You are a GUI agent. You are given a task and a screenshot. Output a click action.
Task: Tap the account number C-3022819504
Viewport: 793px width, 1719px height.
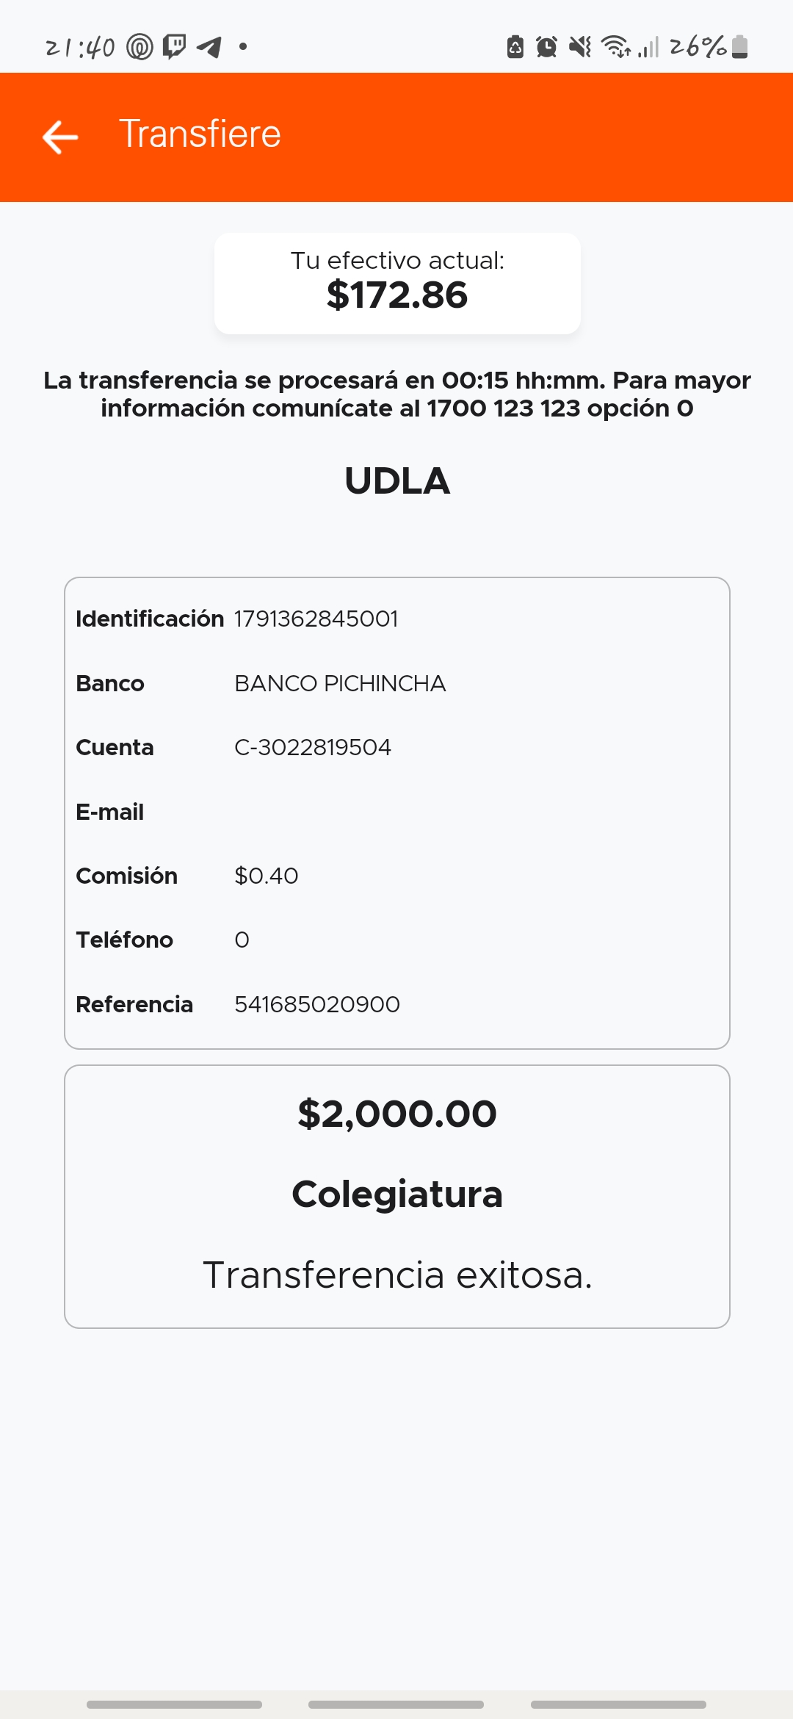[x=313, y=747]
